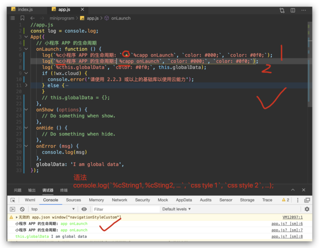This screenshot has height=248, width=319.
Task: Collapse the if (!wx.cloud) block fold
Action: [26, 73]
